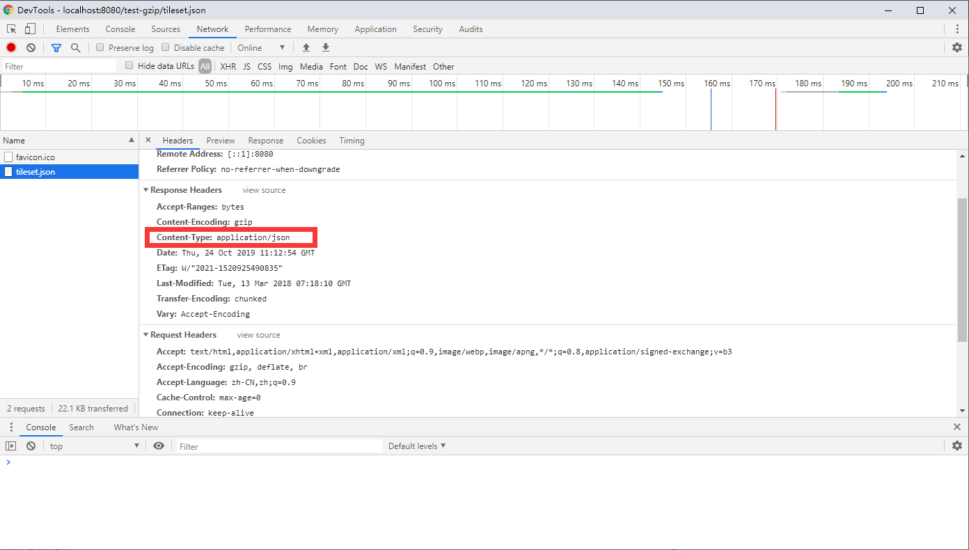
Task: Enable the Preserve log checkbox
Action: coord(100,47)
